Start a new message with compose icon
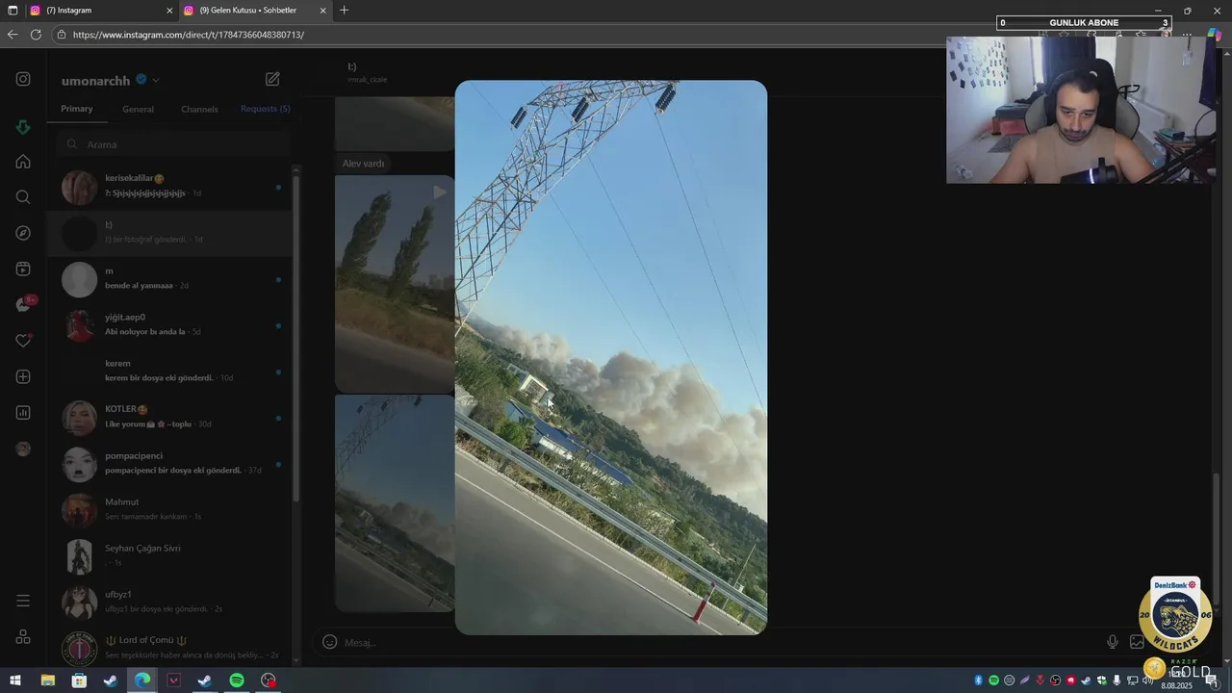Viewport: 1232px width, 693px height. [272, 79]
